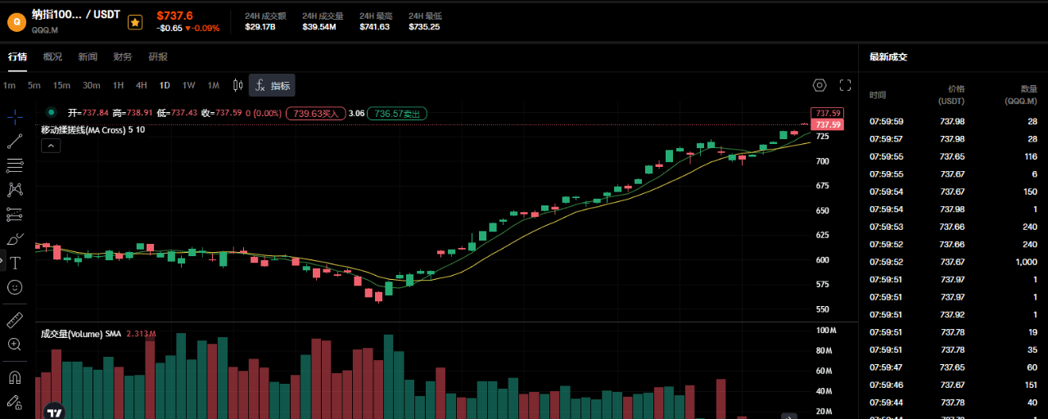The width and height of the screenshot is (1048, 419).
Task: Select the ruler measure tool
Action: (15, 320)
